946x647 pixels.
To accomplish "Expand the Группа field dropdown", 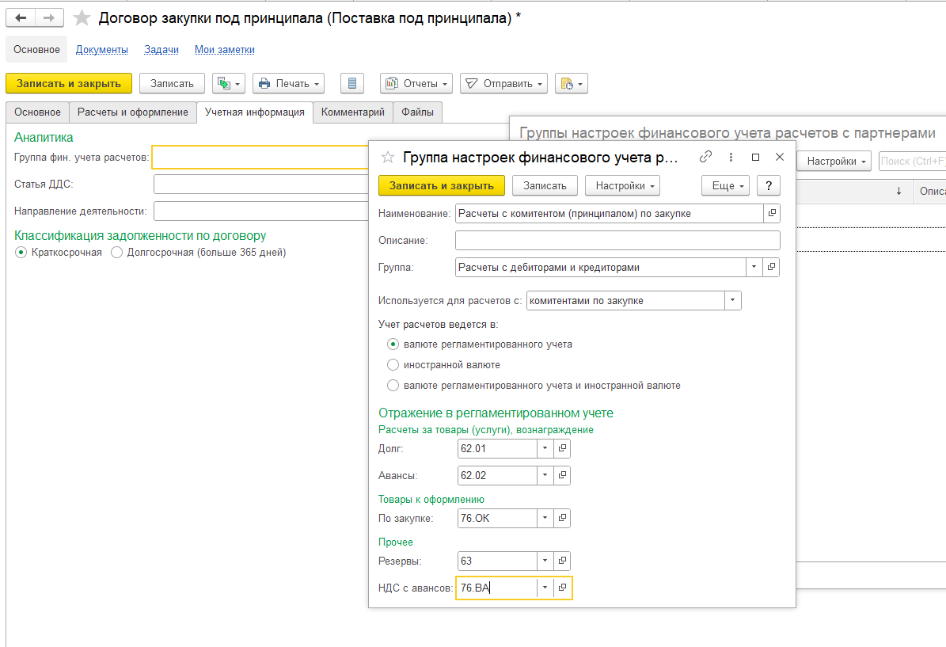I will pos(754,268).
